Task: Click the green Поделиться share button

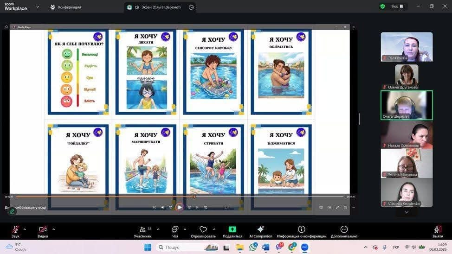Action: pyautogui.click(x=232, y=230)
